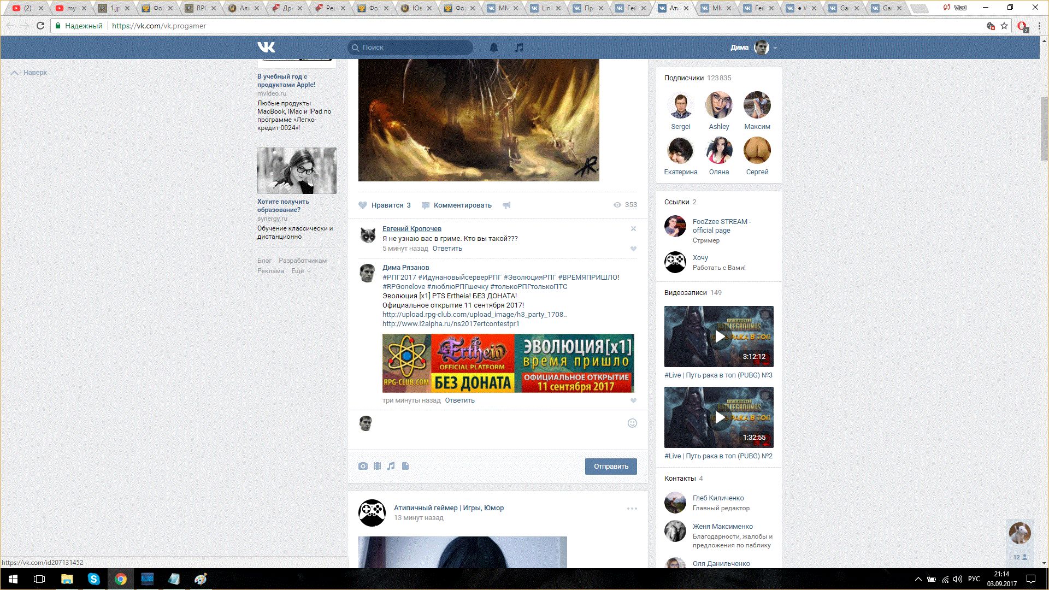Click in the VK search field

tap(410, 48)
